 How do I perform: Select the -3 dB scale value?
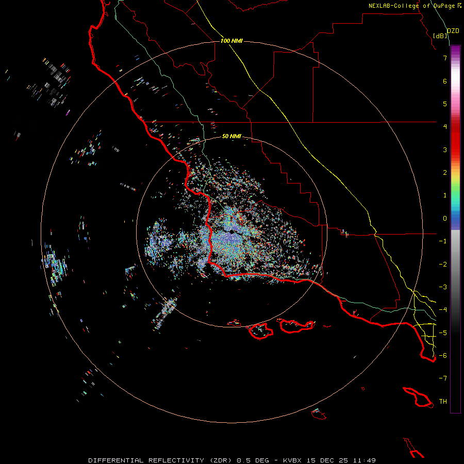[x=443, y=287]
